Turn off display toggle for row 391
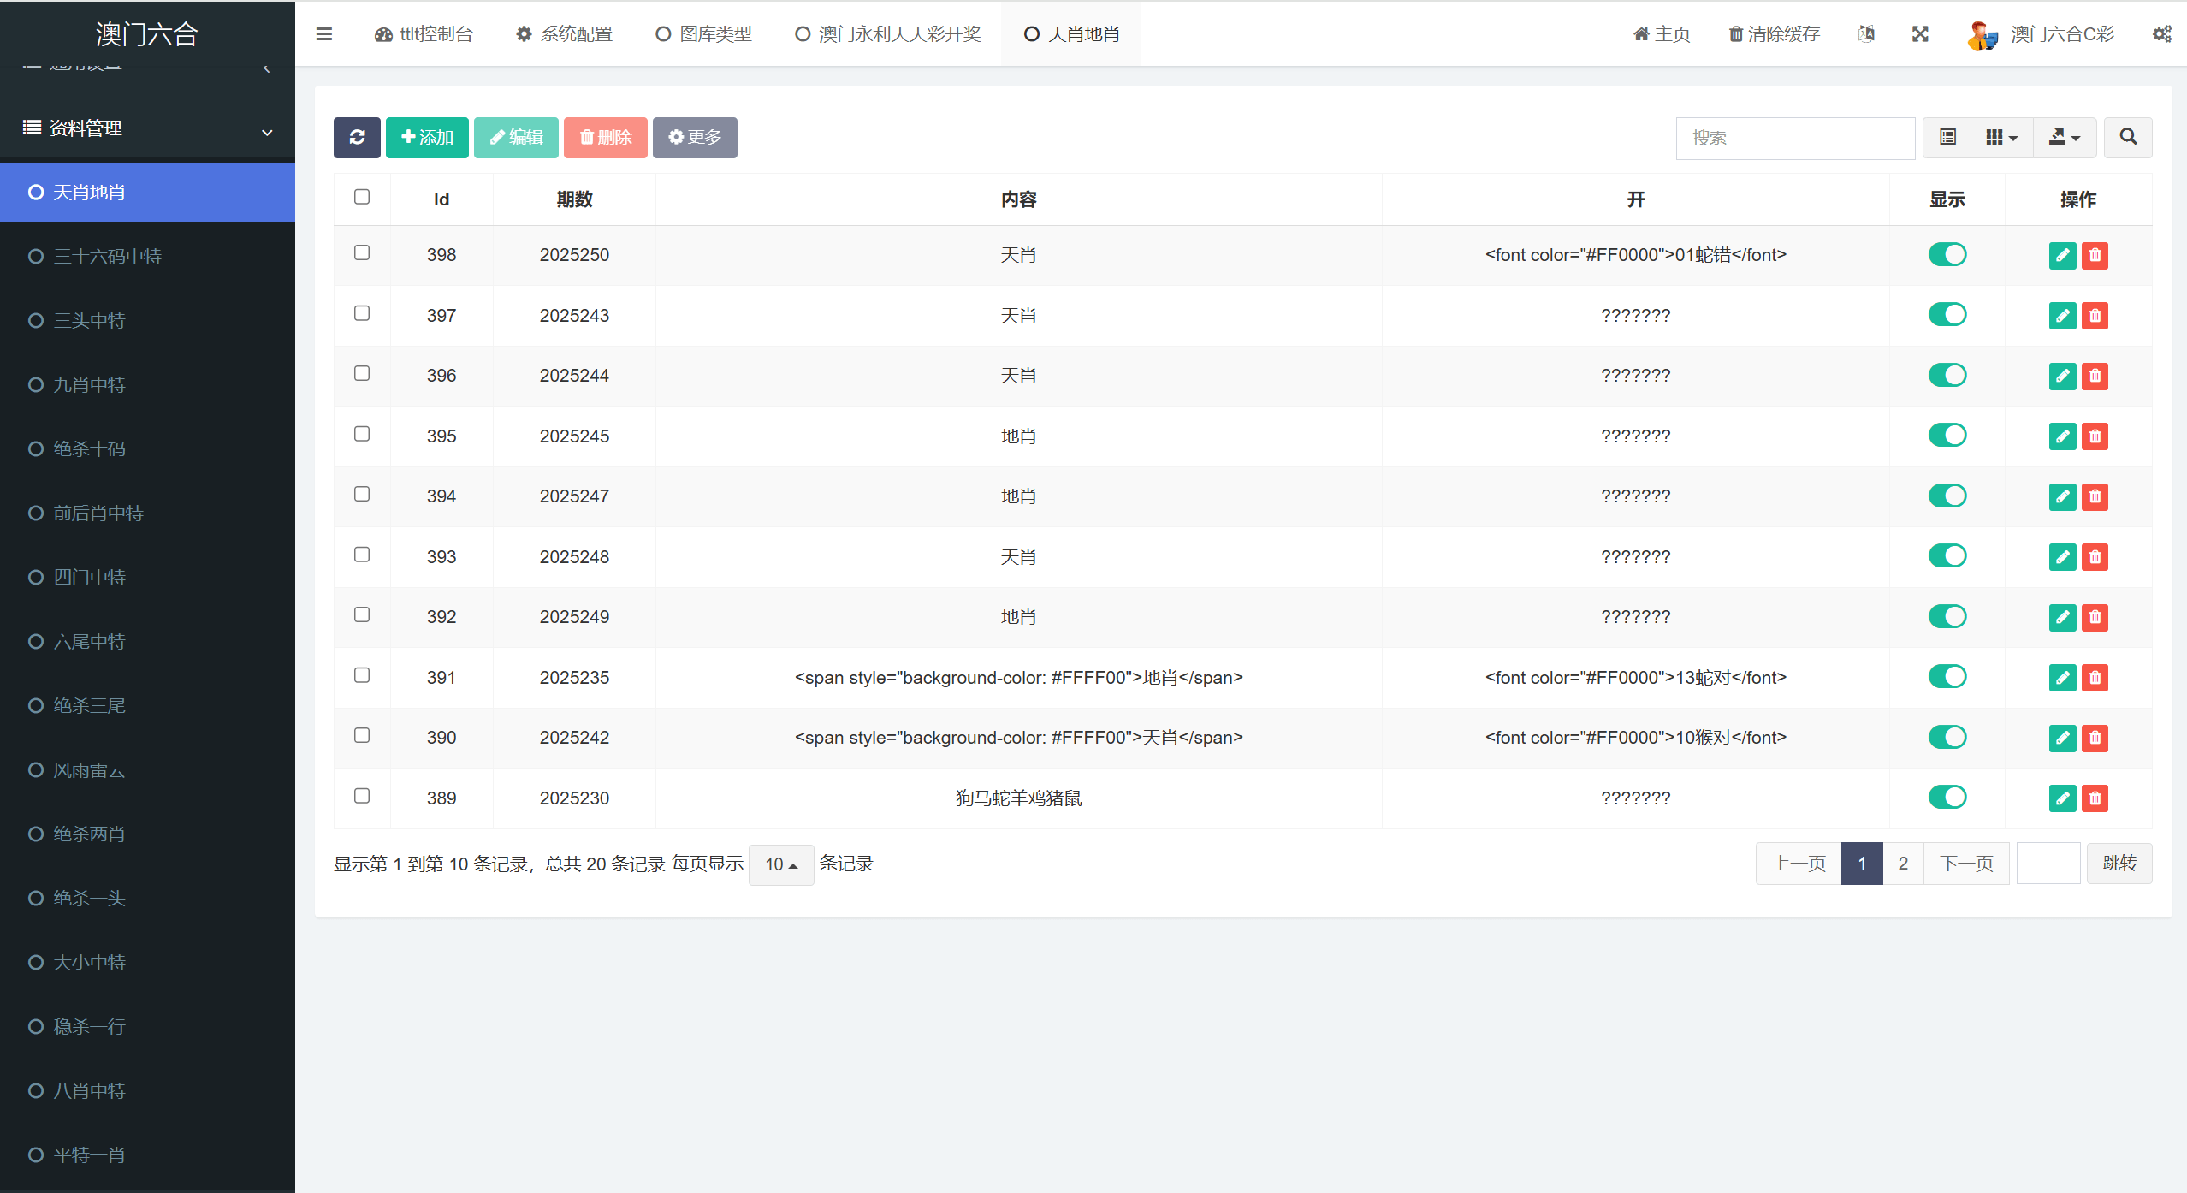 [x=1947, y=677]
